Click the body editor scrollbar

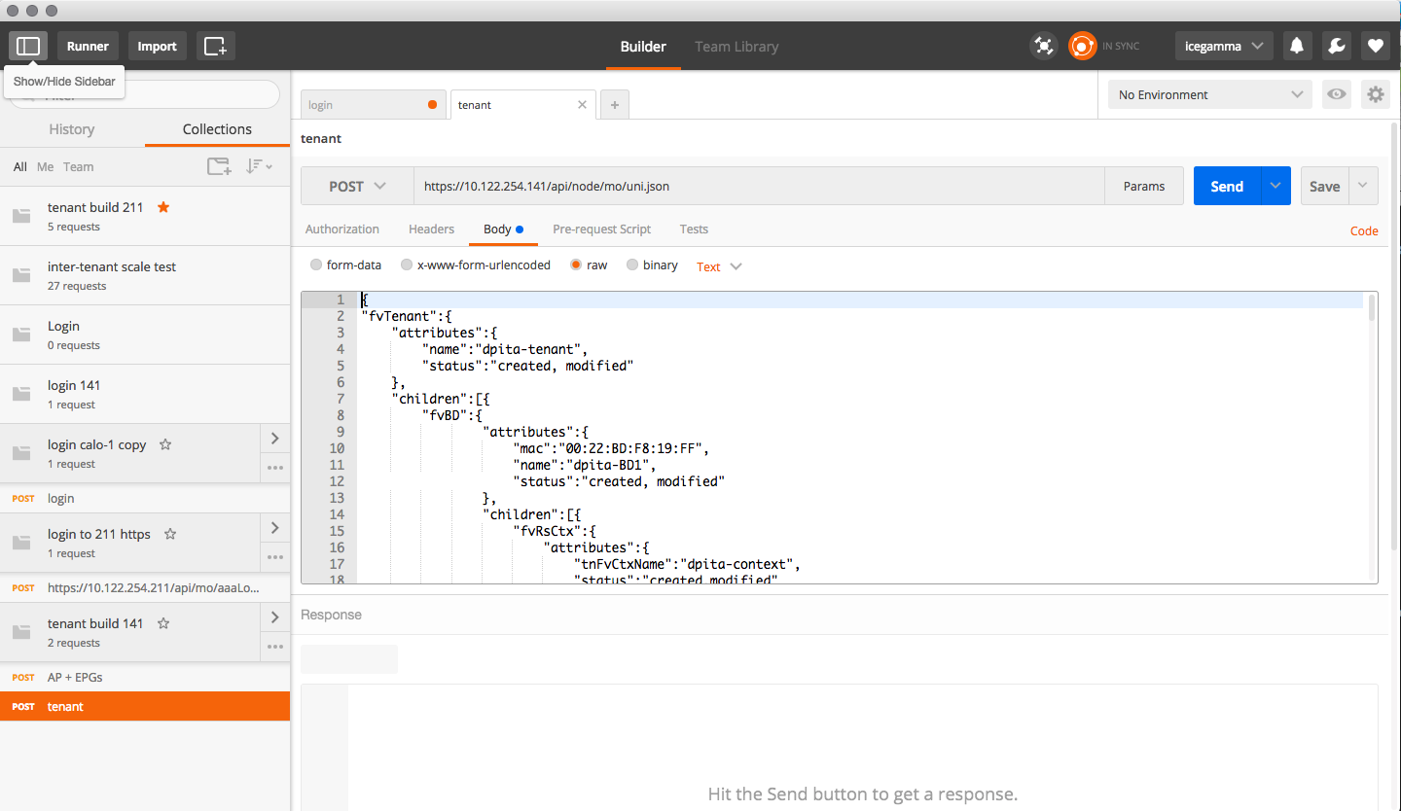1372,308
